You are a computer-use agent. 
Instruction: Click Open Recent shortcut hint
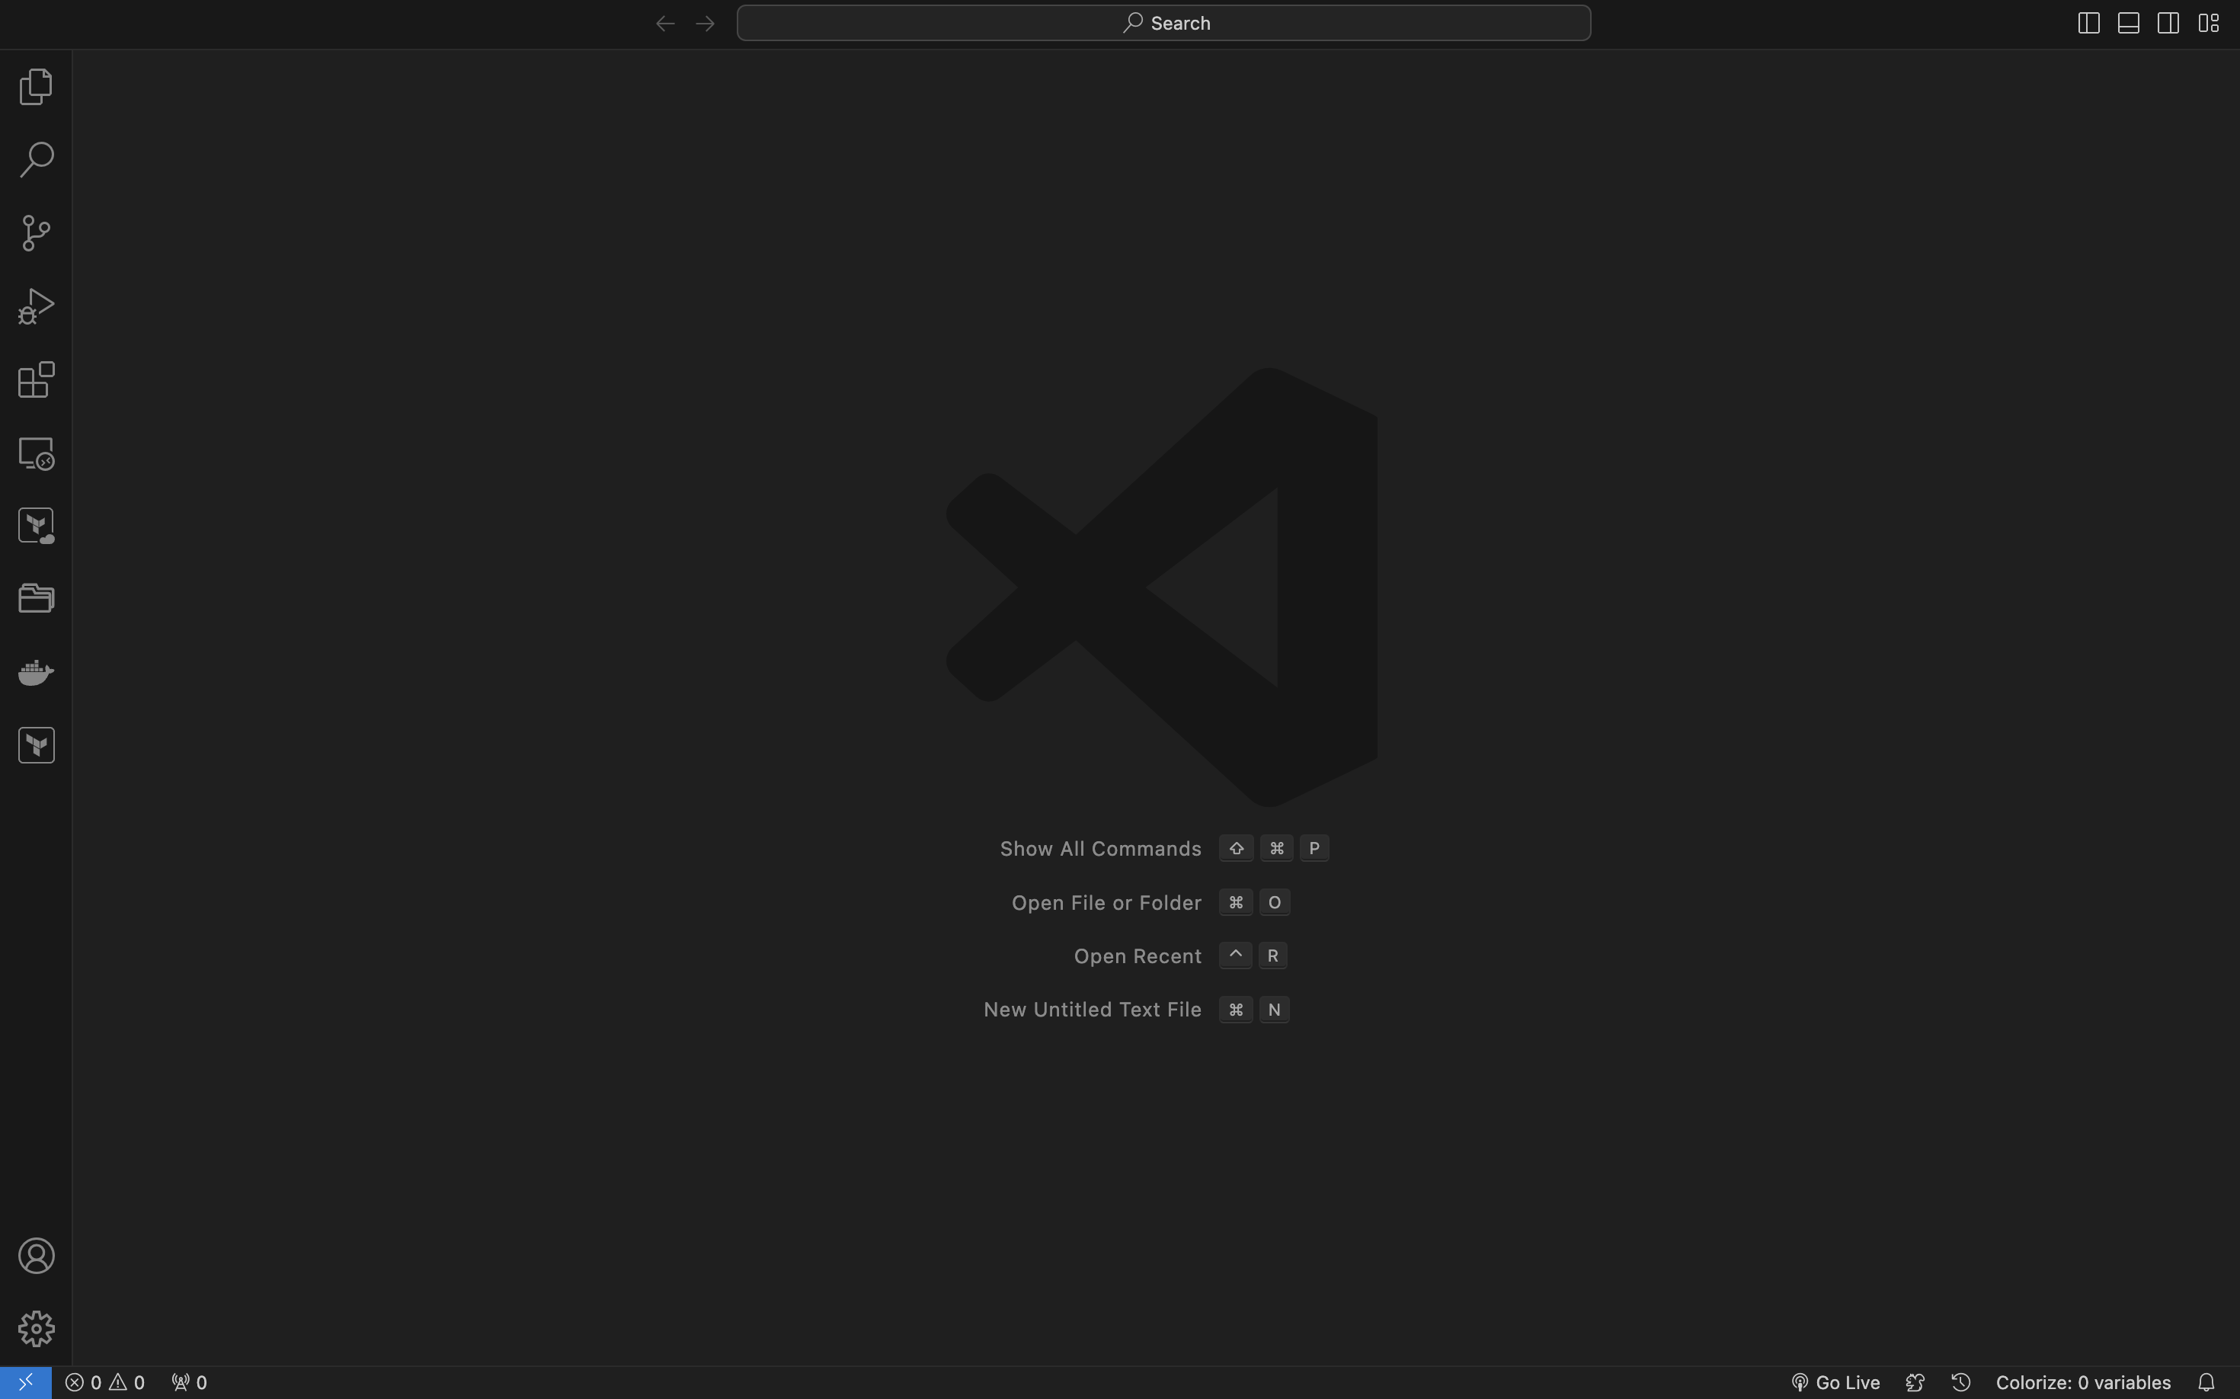point(1181,956)
